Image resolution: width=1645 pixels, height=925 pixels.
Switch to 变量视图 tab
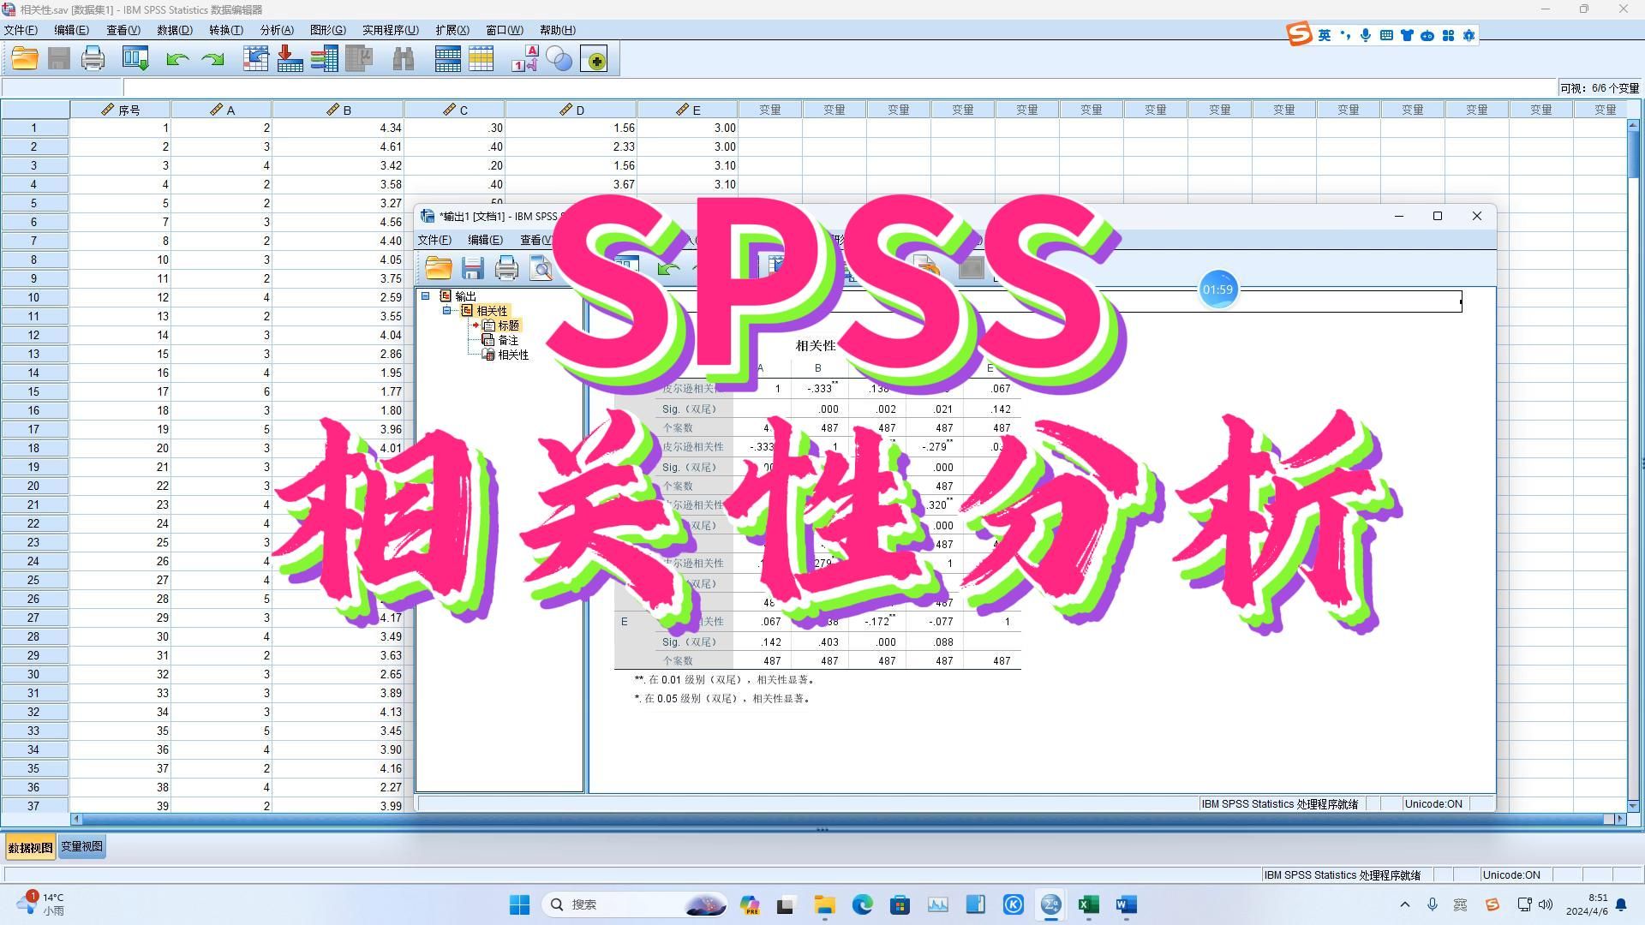81,846
